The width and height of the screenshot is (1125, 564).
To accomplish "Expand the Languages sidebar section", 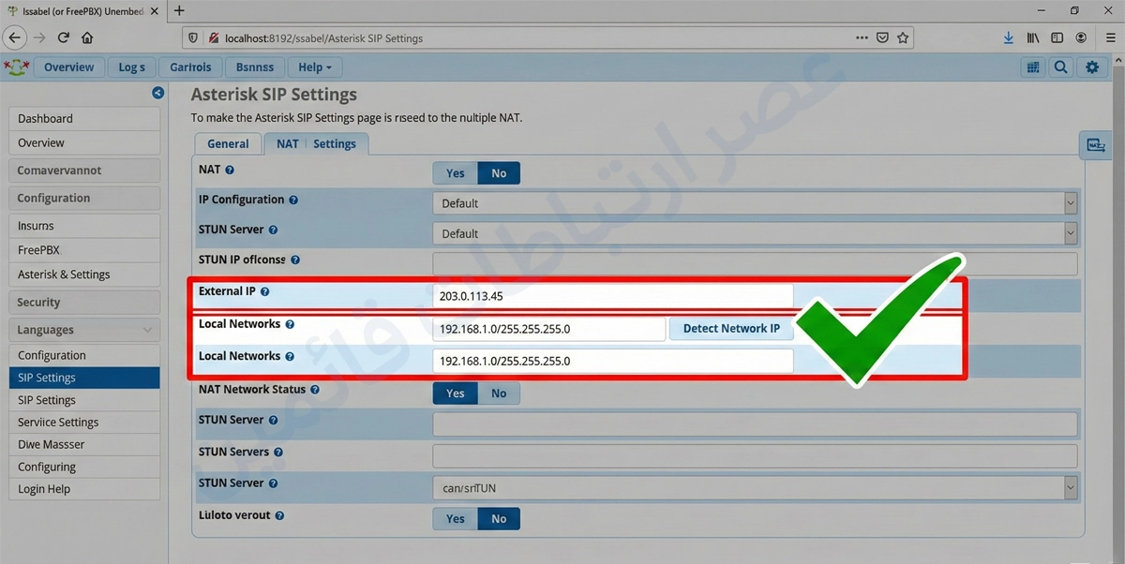I will (x=83, y=330).
